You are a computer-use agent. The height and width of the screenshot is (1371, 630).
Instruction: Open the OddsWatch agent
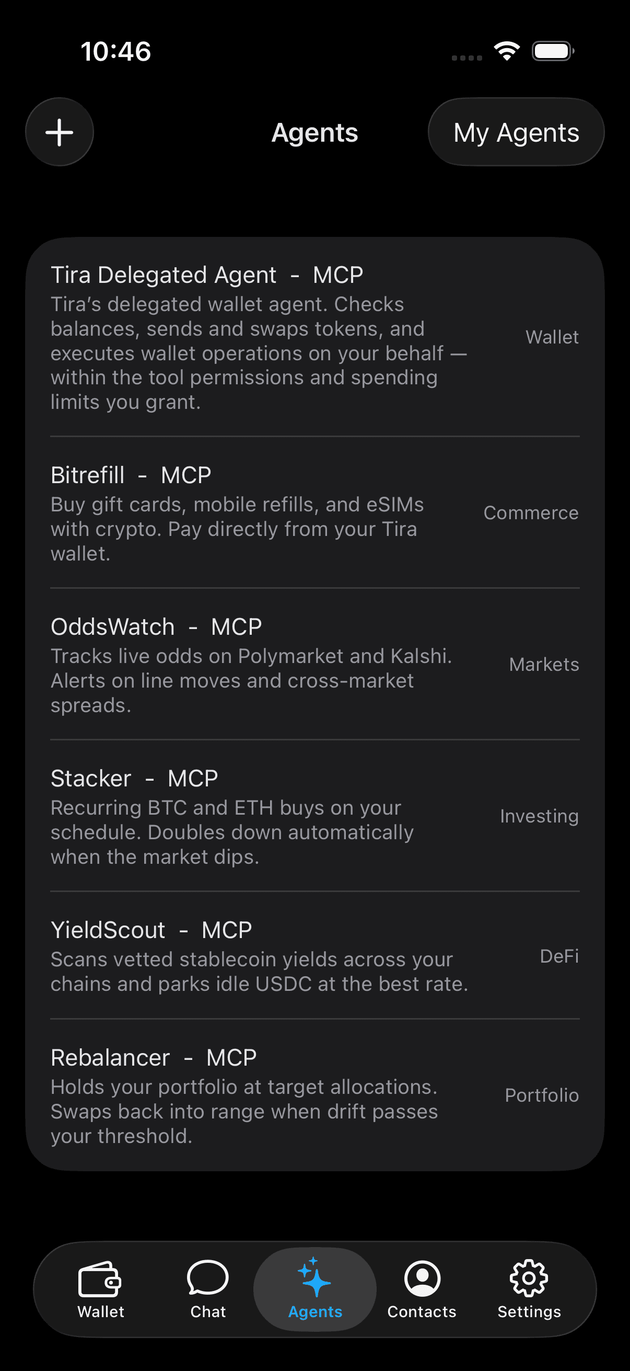(x=314, y=664)
